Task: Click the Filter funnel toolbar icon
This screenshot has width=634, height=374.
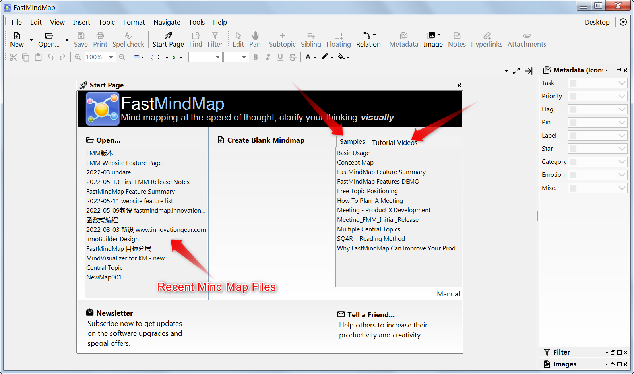Action: coord(215,36)
